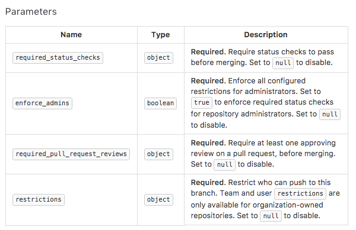
Task: Click the boolean type badge
Action: click(160, 103)
